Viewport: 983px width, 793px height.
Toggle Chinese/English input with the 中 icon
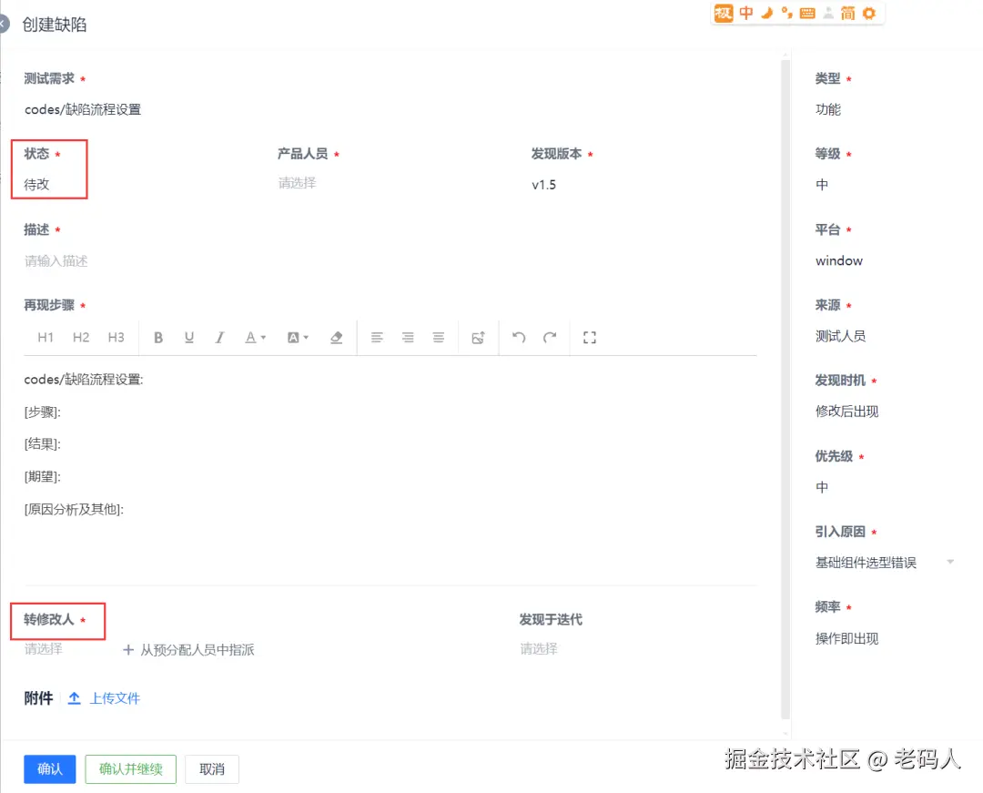(746, 14)
